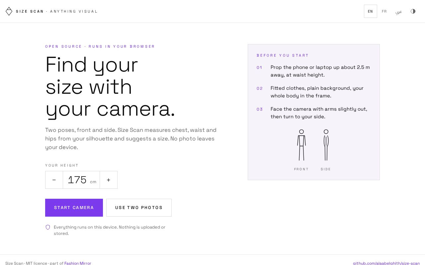Click the SIZE SCAN brand name text
Viewport: 425px width, 265px height.
point(30,11)
